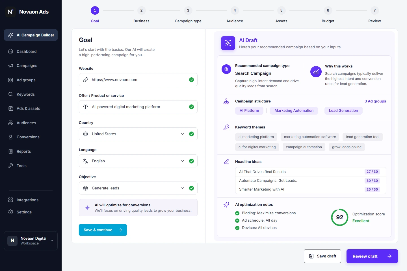Click the Review draft button
This screenshot has width=407, height=271.
pyautogui.click(x=372, y=256)
